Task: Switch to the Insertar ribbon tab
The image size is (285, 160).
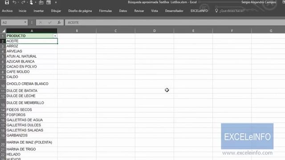Action: click(39, 11)
